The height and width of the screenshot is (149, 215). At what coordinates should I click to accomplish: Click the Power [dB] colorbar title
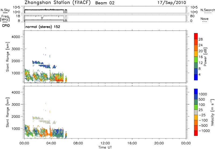(x=205, y=57)
